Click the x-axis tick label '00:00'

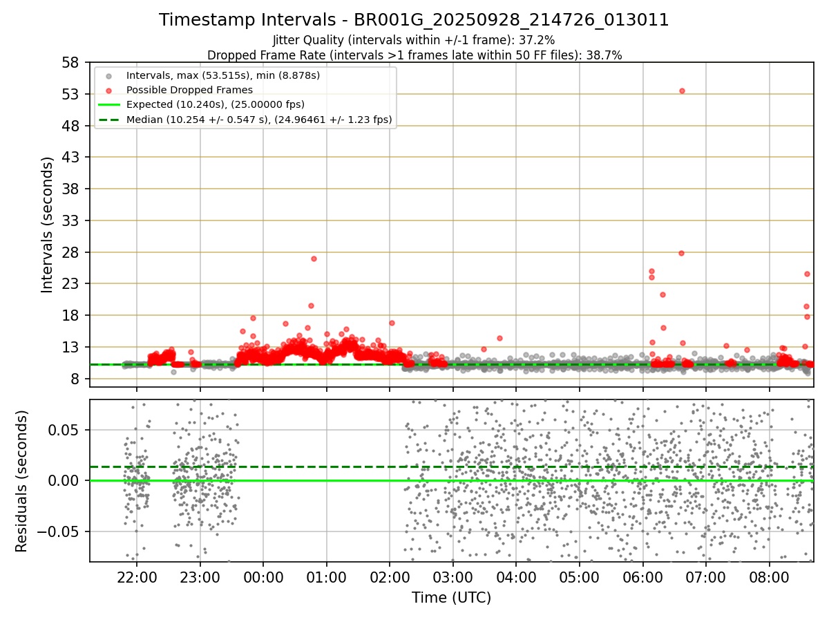(263, 577)
